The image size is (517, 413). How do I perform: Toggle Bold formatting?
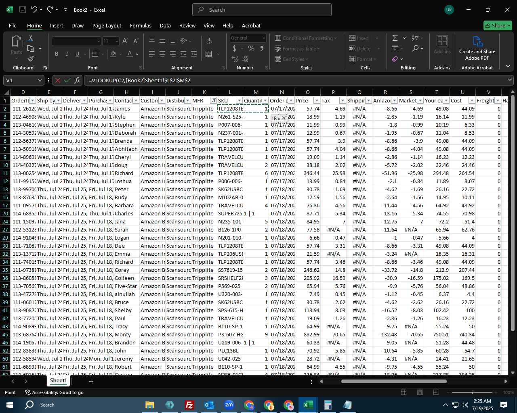click(x=57, y=54)
